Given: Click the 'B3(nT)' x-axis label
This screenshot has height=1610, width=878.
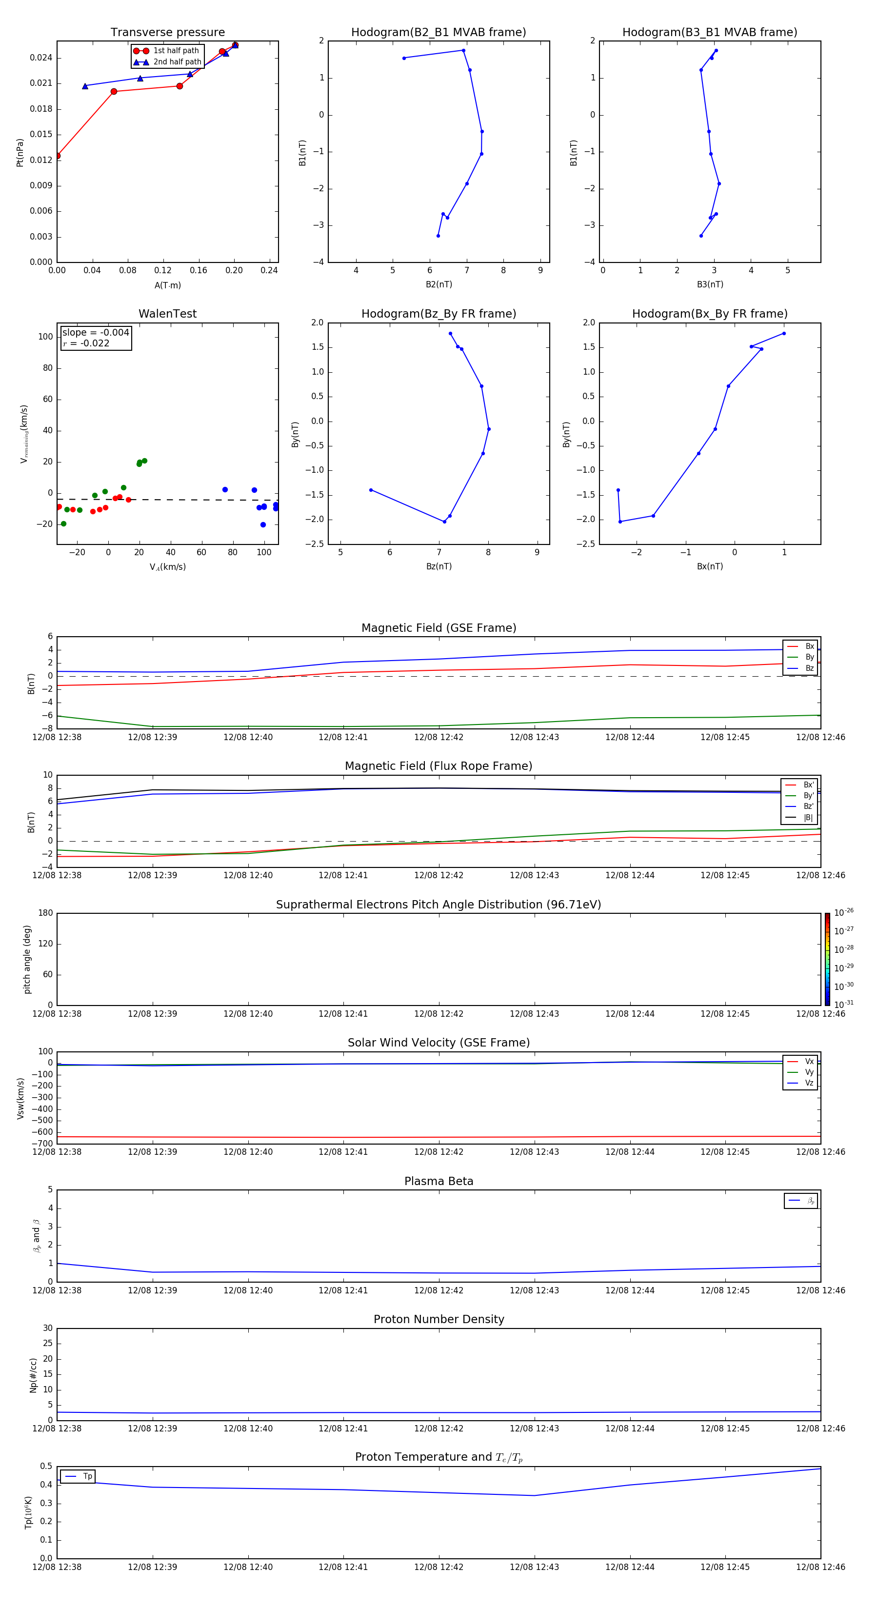Looking at the screenshot, I should coord(710,284).
